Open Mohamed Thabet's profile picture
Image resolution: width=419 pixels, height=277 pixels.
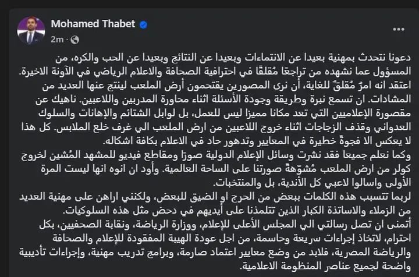31,30
